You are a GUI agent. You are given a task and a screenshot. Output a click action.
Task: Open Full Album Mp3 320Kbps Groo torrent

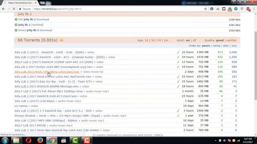point(49,92)
